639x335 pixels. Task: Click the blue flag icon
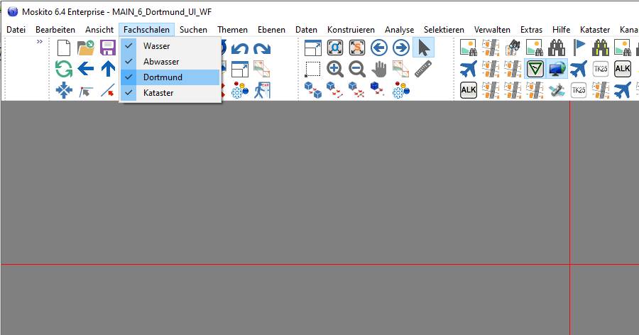[x=579, y=48]
